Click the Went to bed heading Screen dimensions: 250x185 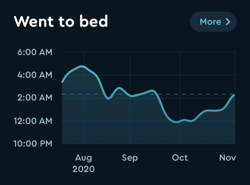(x=61, y=21)
